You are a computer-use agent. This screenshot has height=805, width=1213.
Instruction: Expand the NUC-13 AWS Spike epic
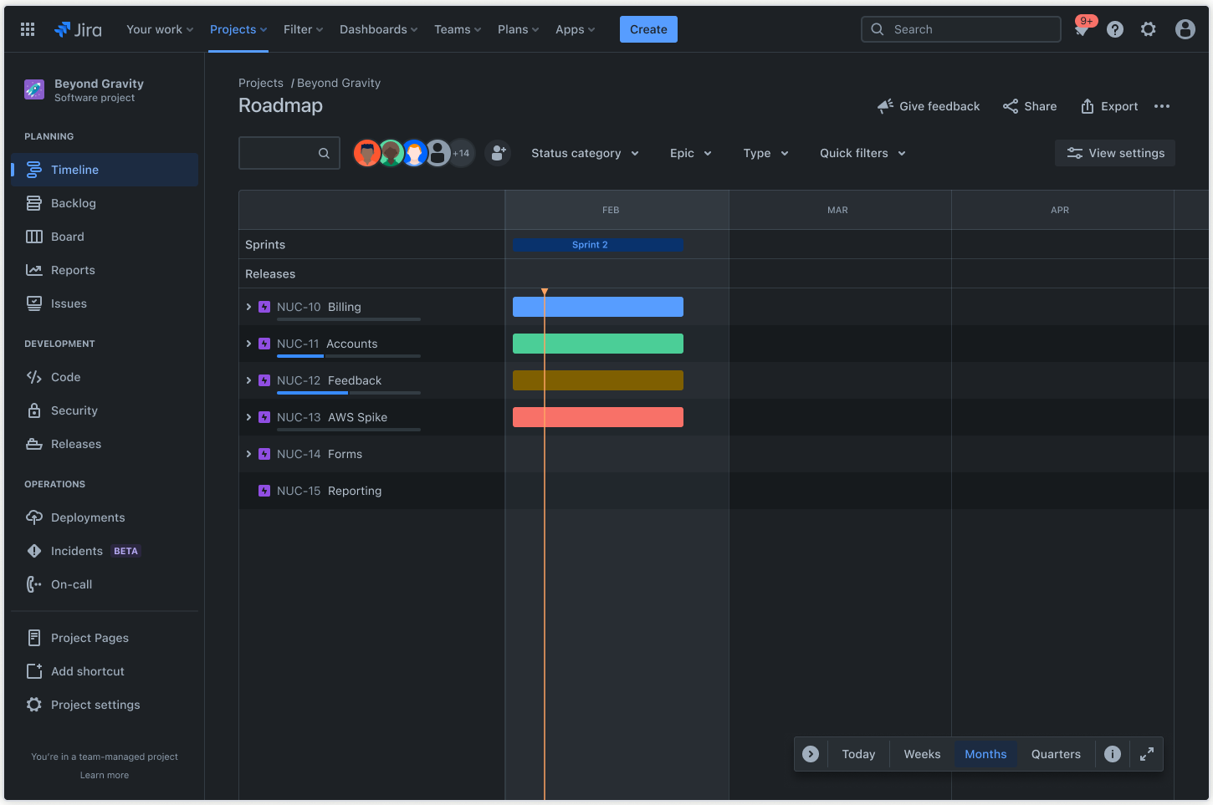[248, 417]
